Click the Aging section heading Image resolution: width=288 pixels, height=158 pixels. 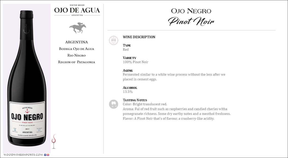point(128,70)
